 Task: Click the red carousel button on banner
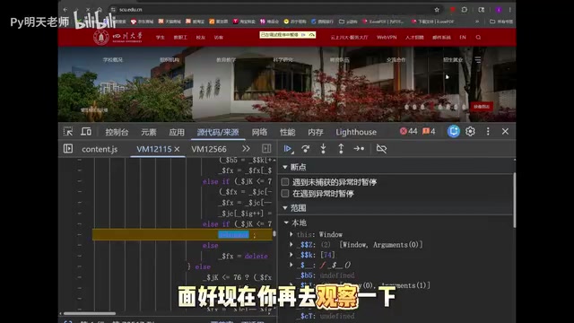point(482,107)
